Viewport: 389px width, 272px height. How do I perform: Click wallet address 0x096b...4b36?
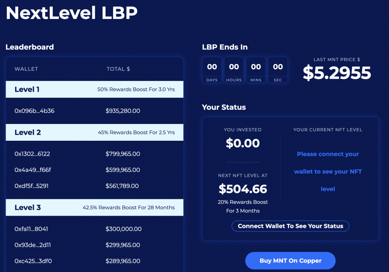35,111
